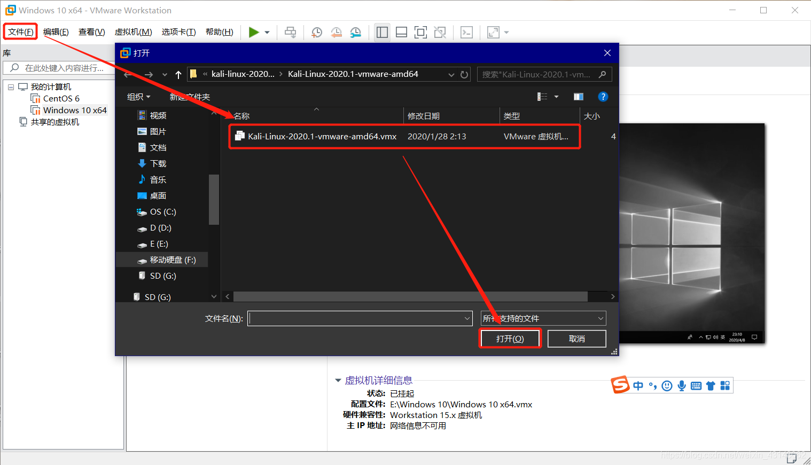Screen dimensions: 811x465
Task: Open the 帮助(H) menu
Action: coord(220,32)
